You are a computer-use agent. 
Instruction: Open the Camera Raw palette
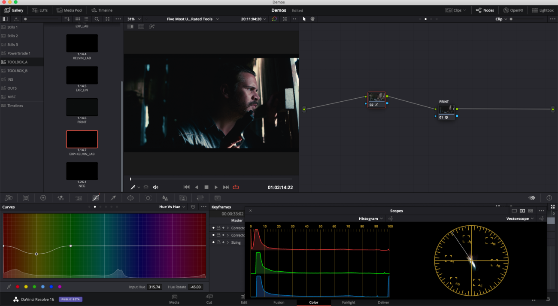[x=8, y=198]
